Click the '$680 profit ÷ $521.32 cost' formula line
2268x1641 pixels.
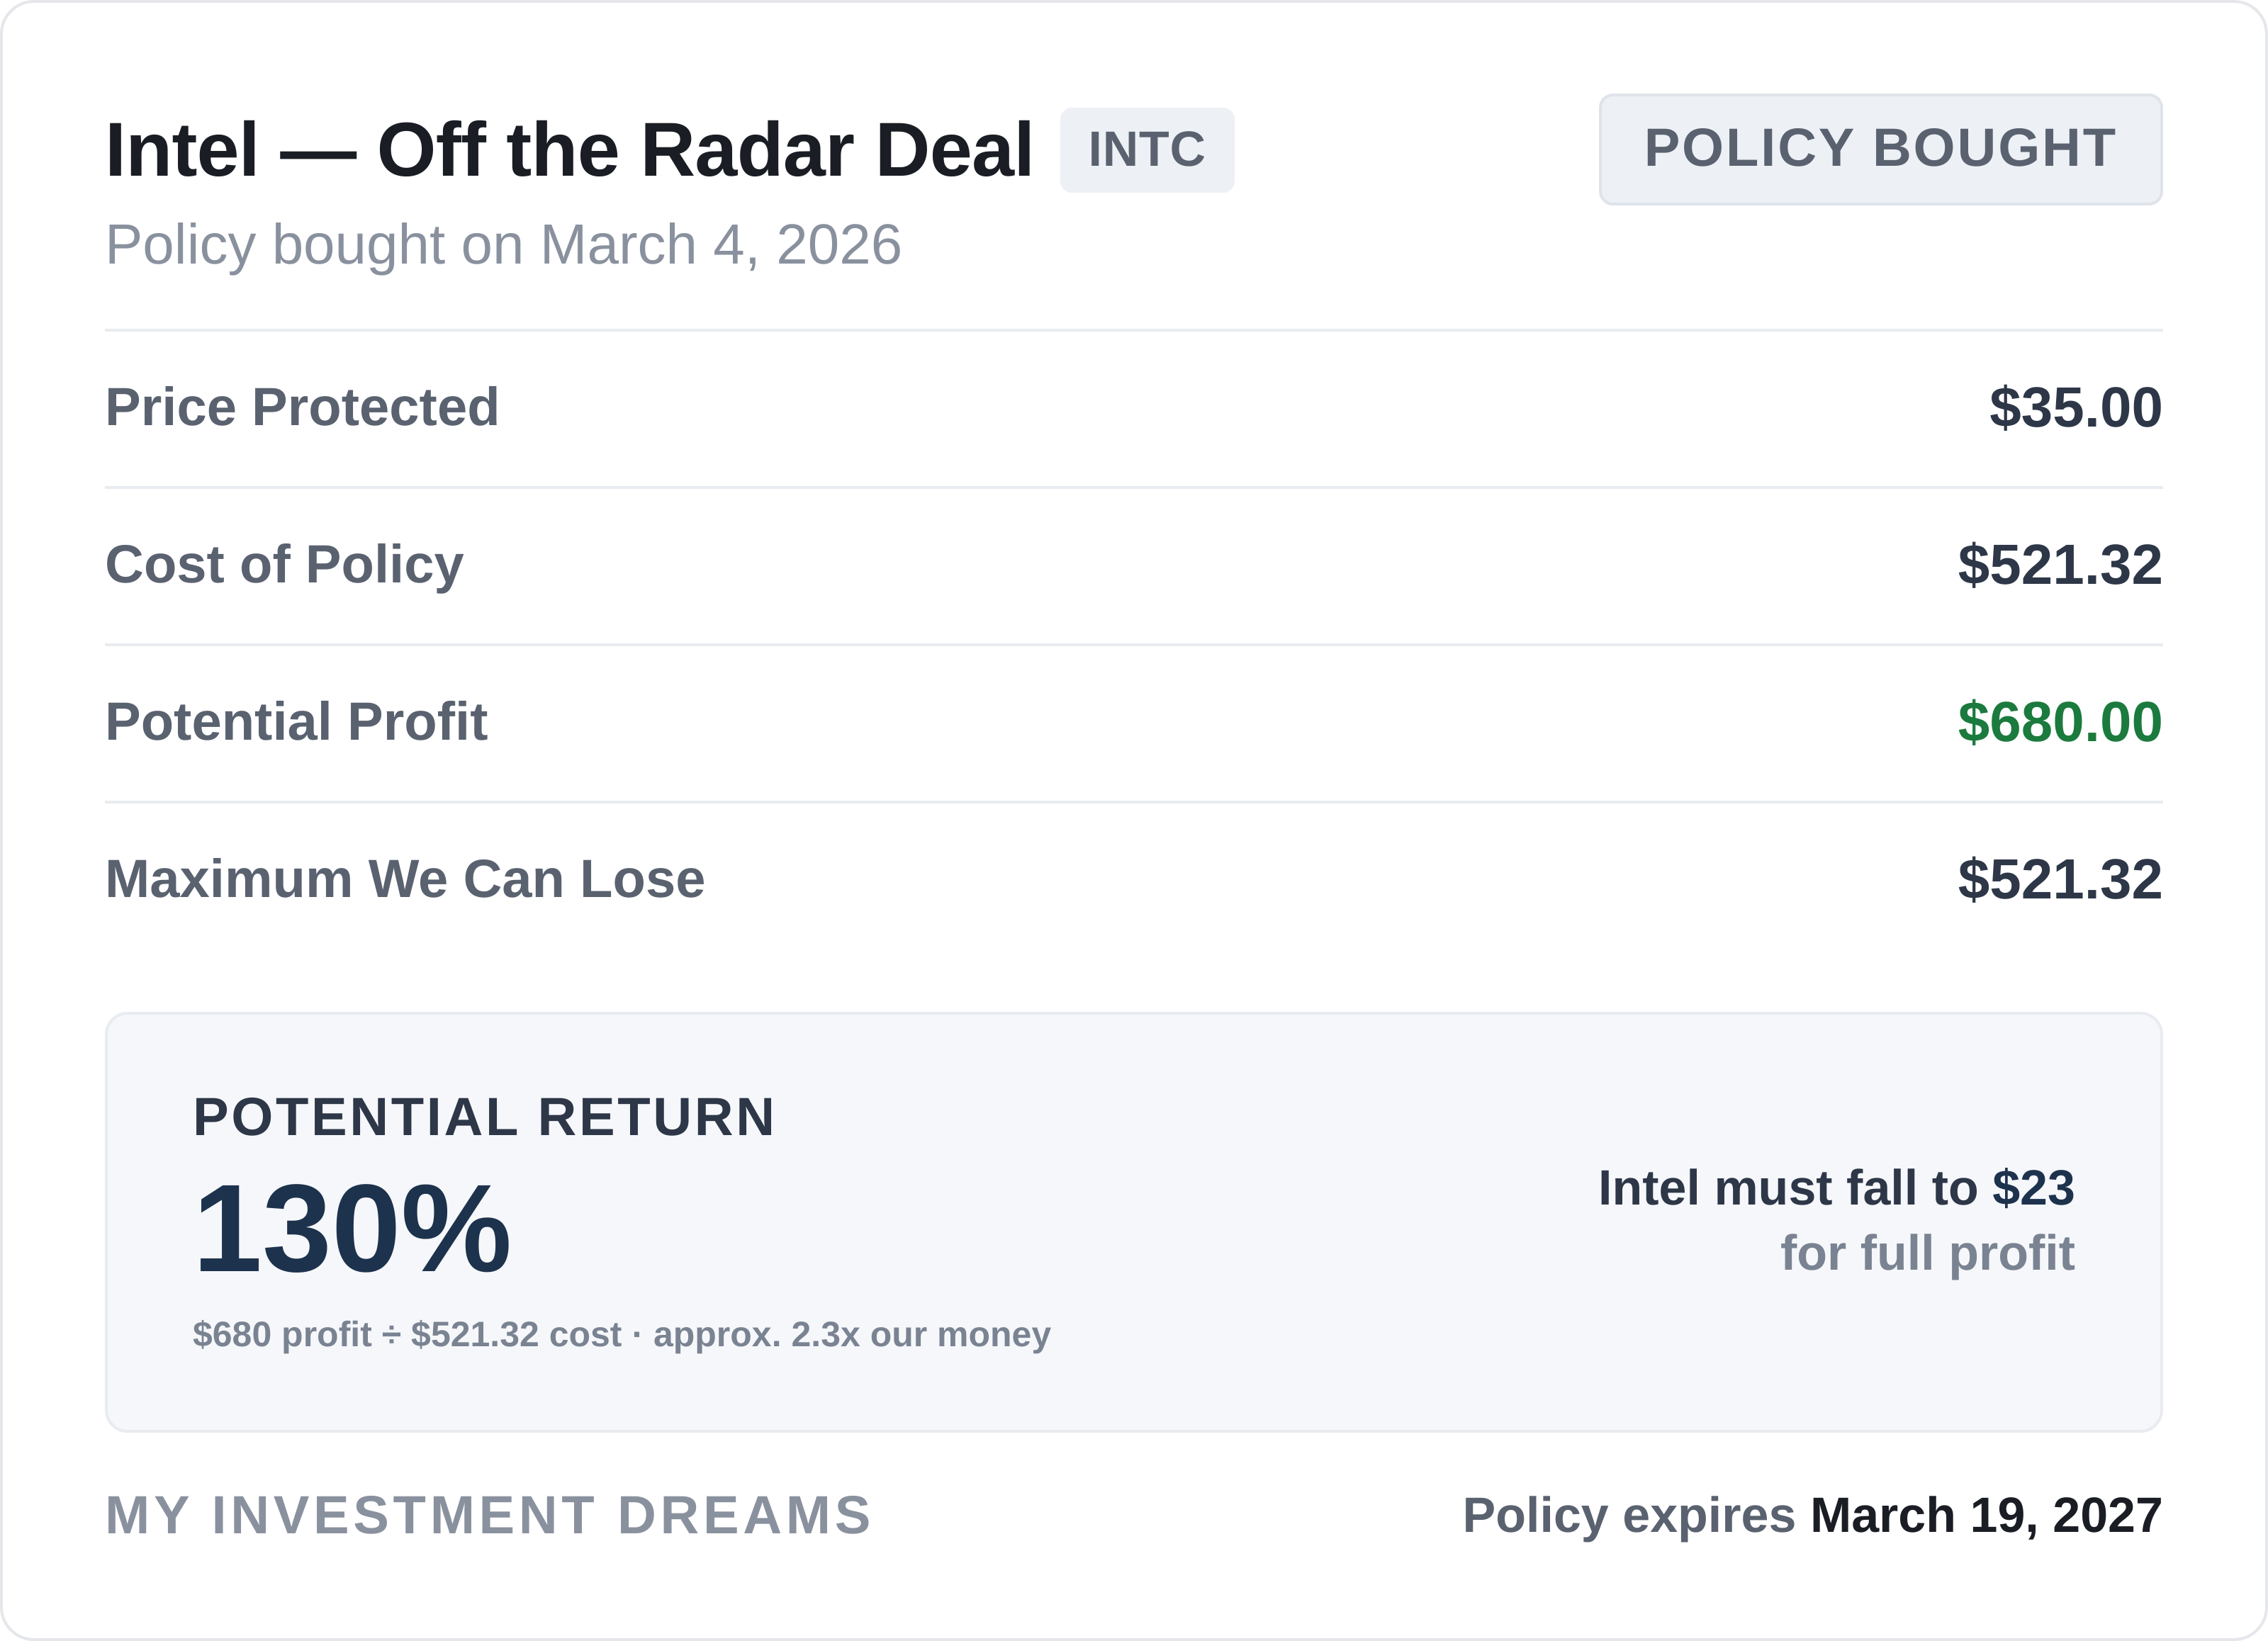[x=621, y=1335]
